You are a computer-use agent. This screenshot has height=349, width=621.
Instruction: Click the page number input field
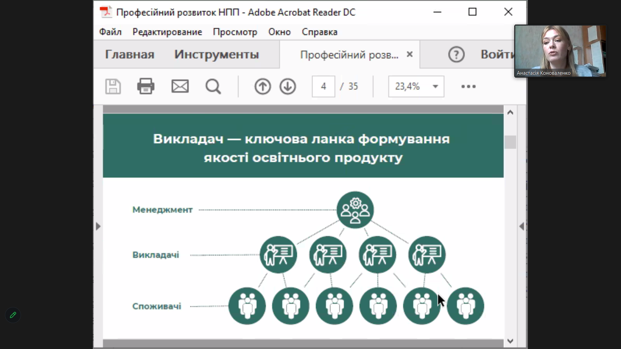click(323, 87)
